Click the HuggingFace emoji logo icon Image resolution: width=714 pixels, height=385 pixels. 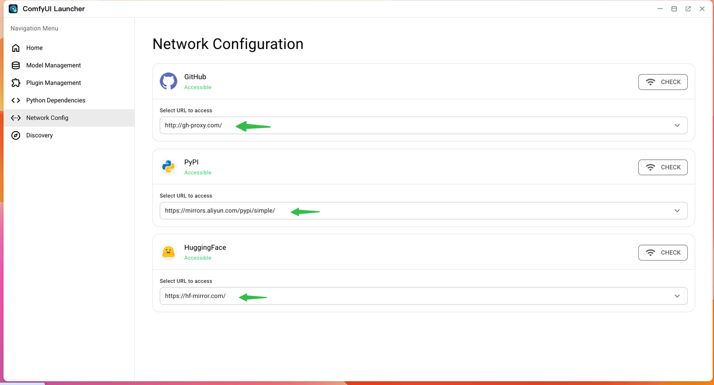point(168,252)
